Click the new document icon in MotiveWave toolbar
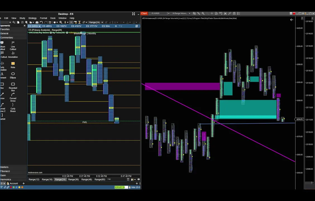 (x=18, y=22)
